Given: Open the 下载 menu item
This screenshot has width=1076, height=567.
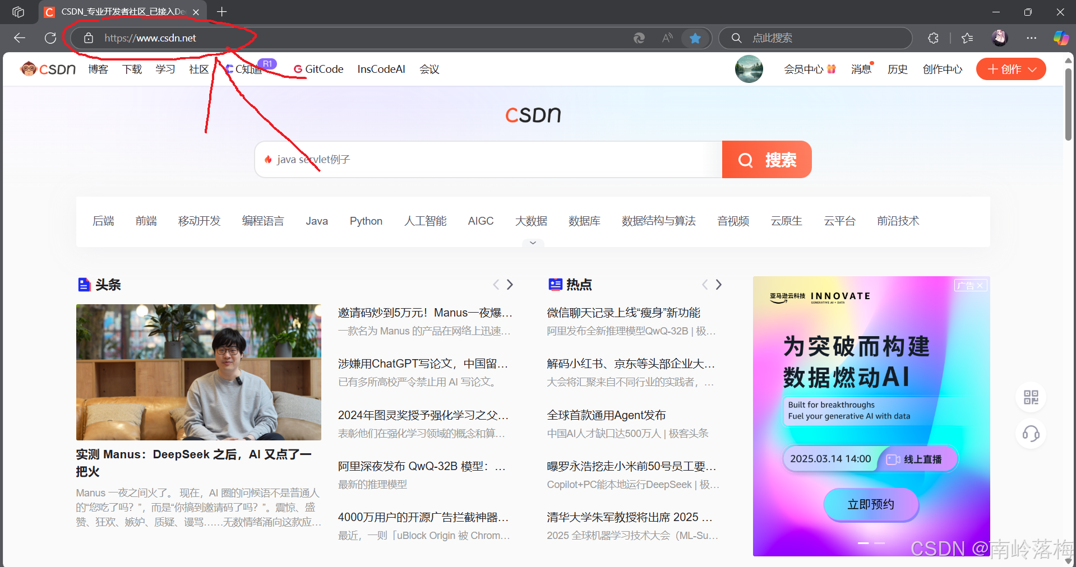Looking at the screenshot, I should 132,69.
